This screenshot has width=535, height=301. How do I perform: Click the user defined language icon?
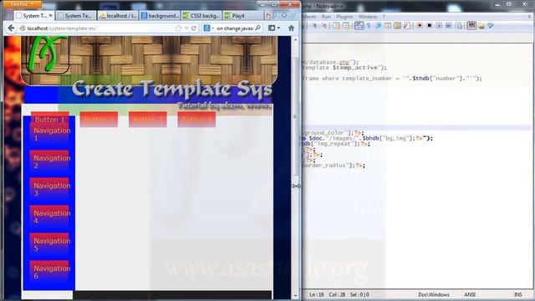coord(388,26)
